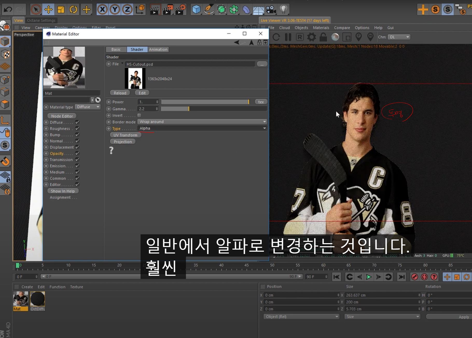Restart render in Live Viewer
Viewport: 472px width, 338px height.
pos(276,37)
